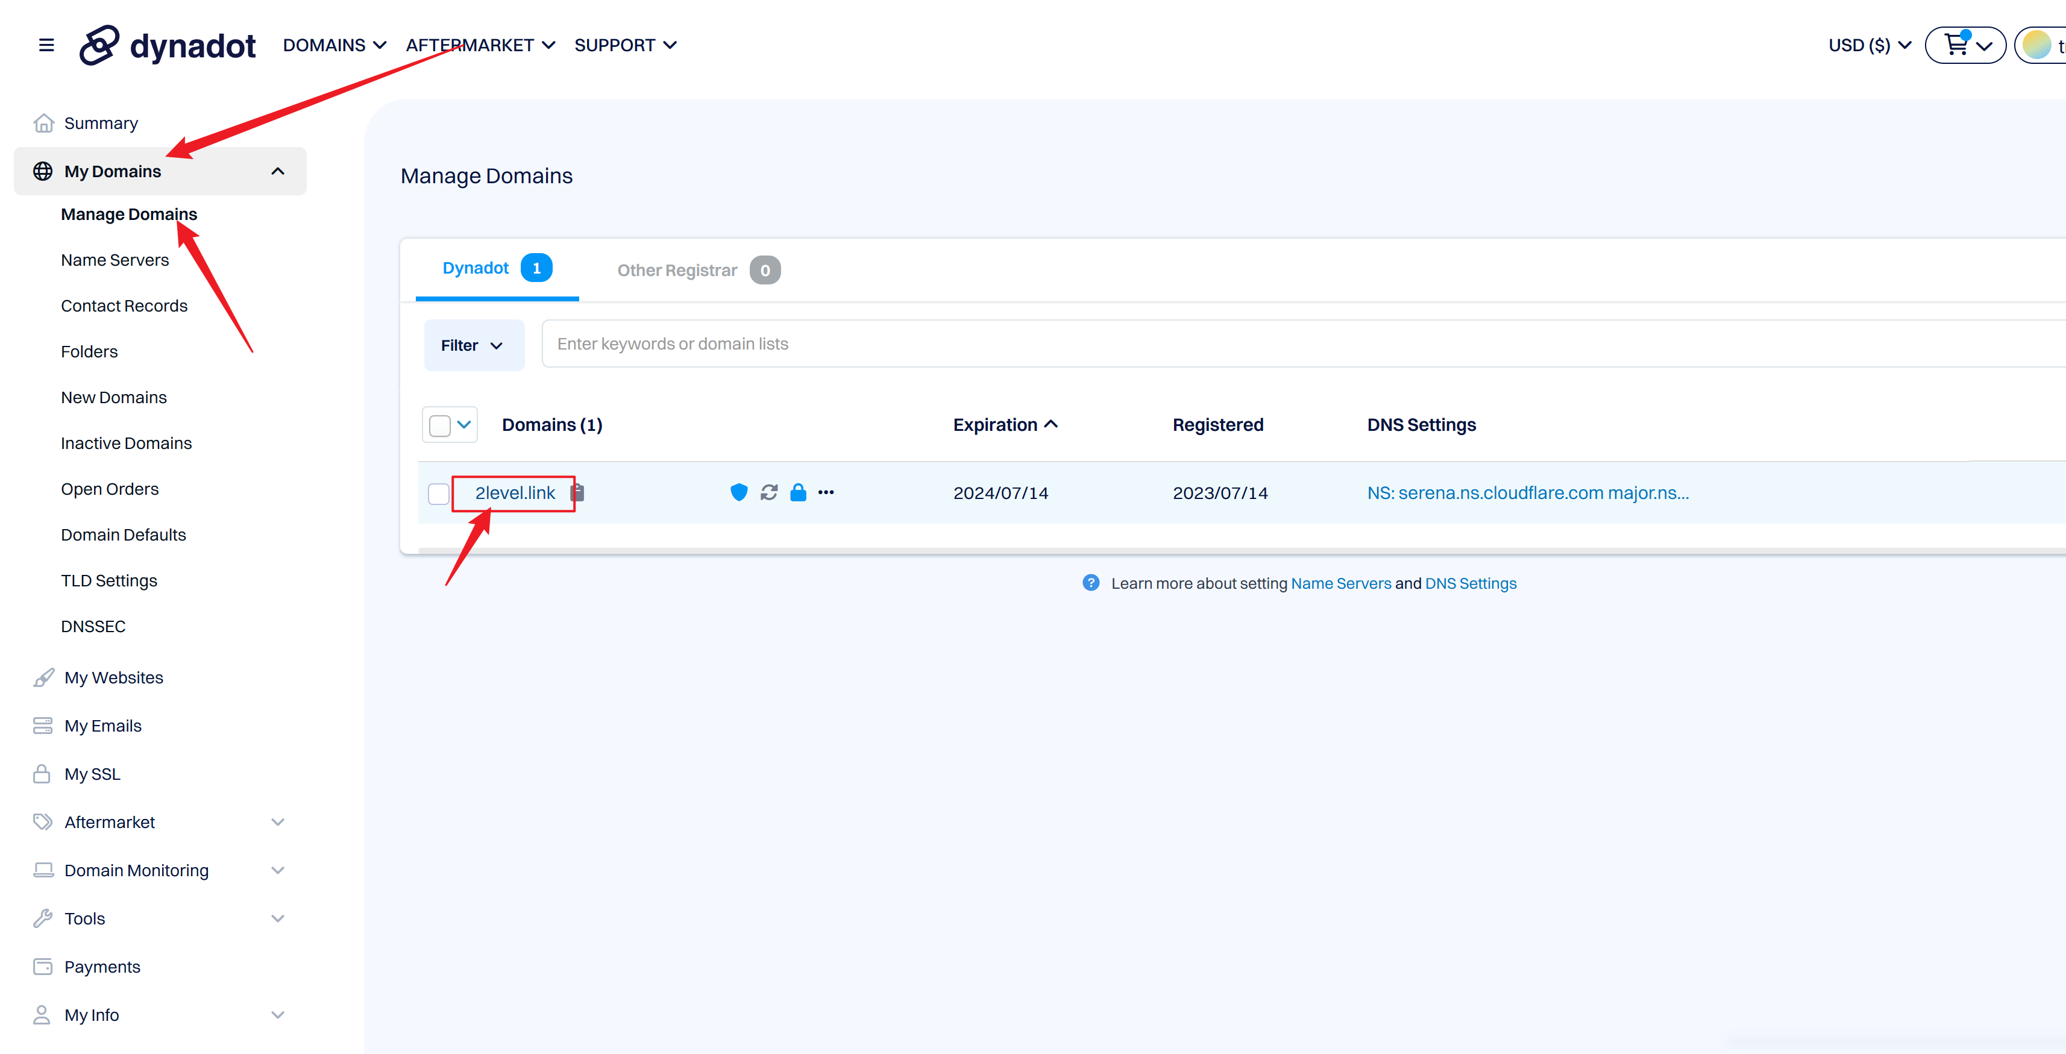Image resolution: width=2066 pixels, height=1054 pixels.
Task: Open the three-dot more options menu
Action: pos(826,492)
